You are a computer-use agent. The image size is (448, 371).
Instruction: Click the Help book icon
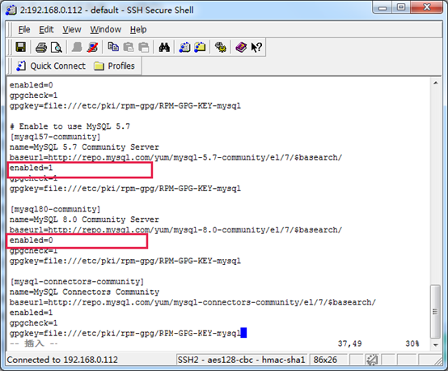tap(241, 47)
